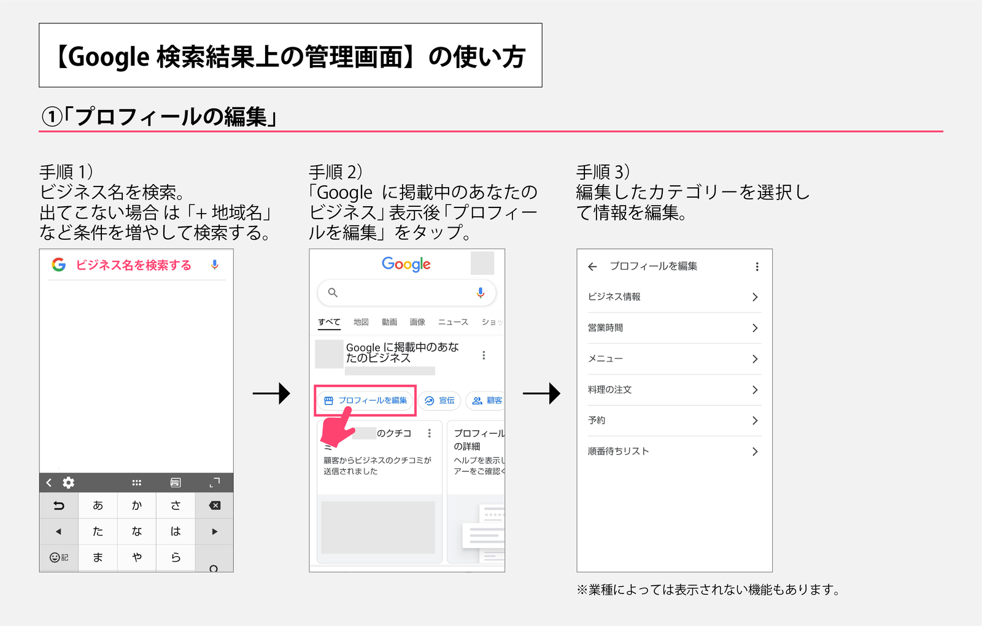982x626 pixels.
Task: Tap the や key on keyboard
Action: pyautogui.click(x=137, y=557)
